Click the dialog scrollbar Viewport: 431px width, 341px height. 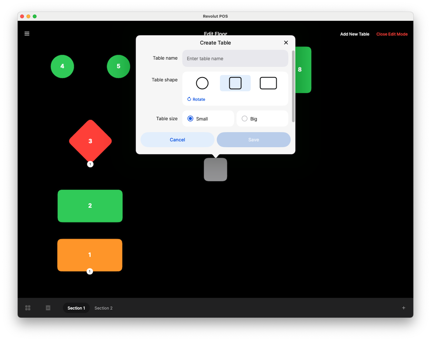[x=293, y=86]
